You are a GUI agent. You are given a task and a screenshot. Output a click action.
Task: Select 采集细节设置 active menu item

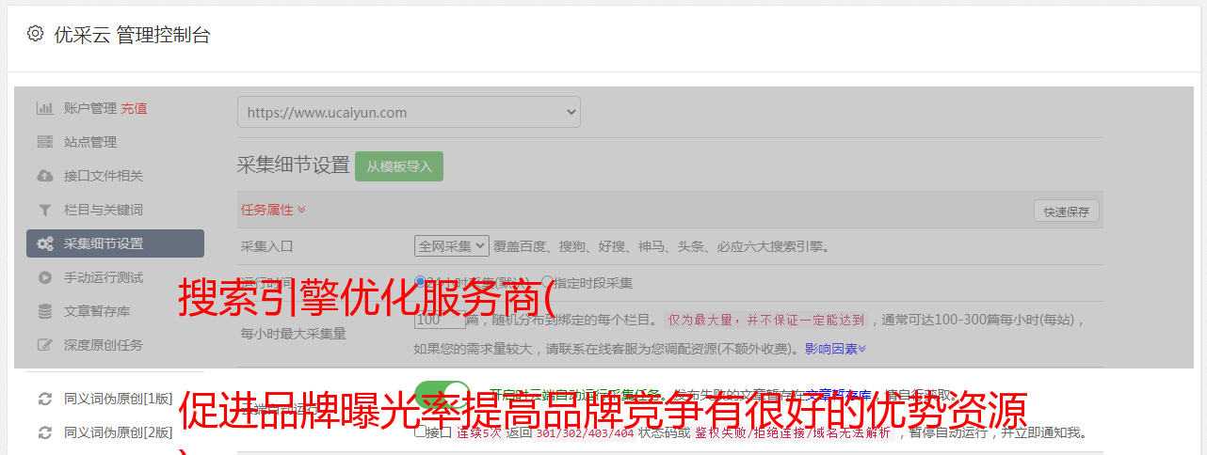coord(115,243)
